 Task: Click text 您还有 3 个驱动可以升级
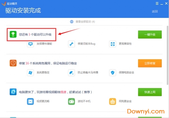click(35, 35)
